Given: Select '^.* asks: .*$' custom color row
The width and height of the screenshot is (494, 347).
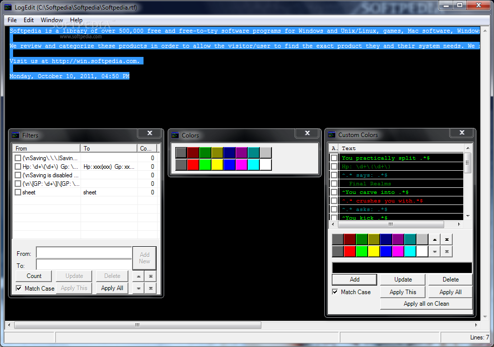Looking at the screenshot, I should point(401,210).
